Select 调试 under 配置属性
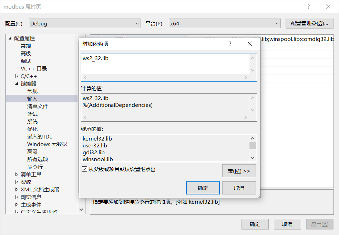The image size is (339, 235). [x=26, y=61]
